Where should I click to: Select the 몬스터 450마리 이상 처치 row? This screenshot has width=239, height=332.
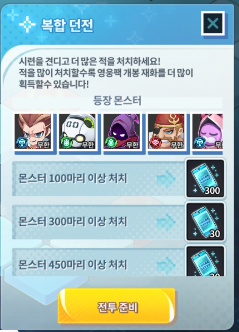[x=98, y=262]
